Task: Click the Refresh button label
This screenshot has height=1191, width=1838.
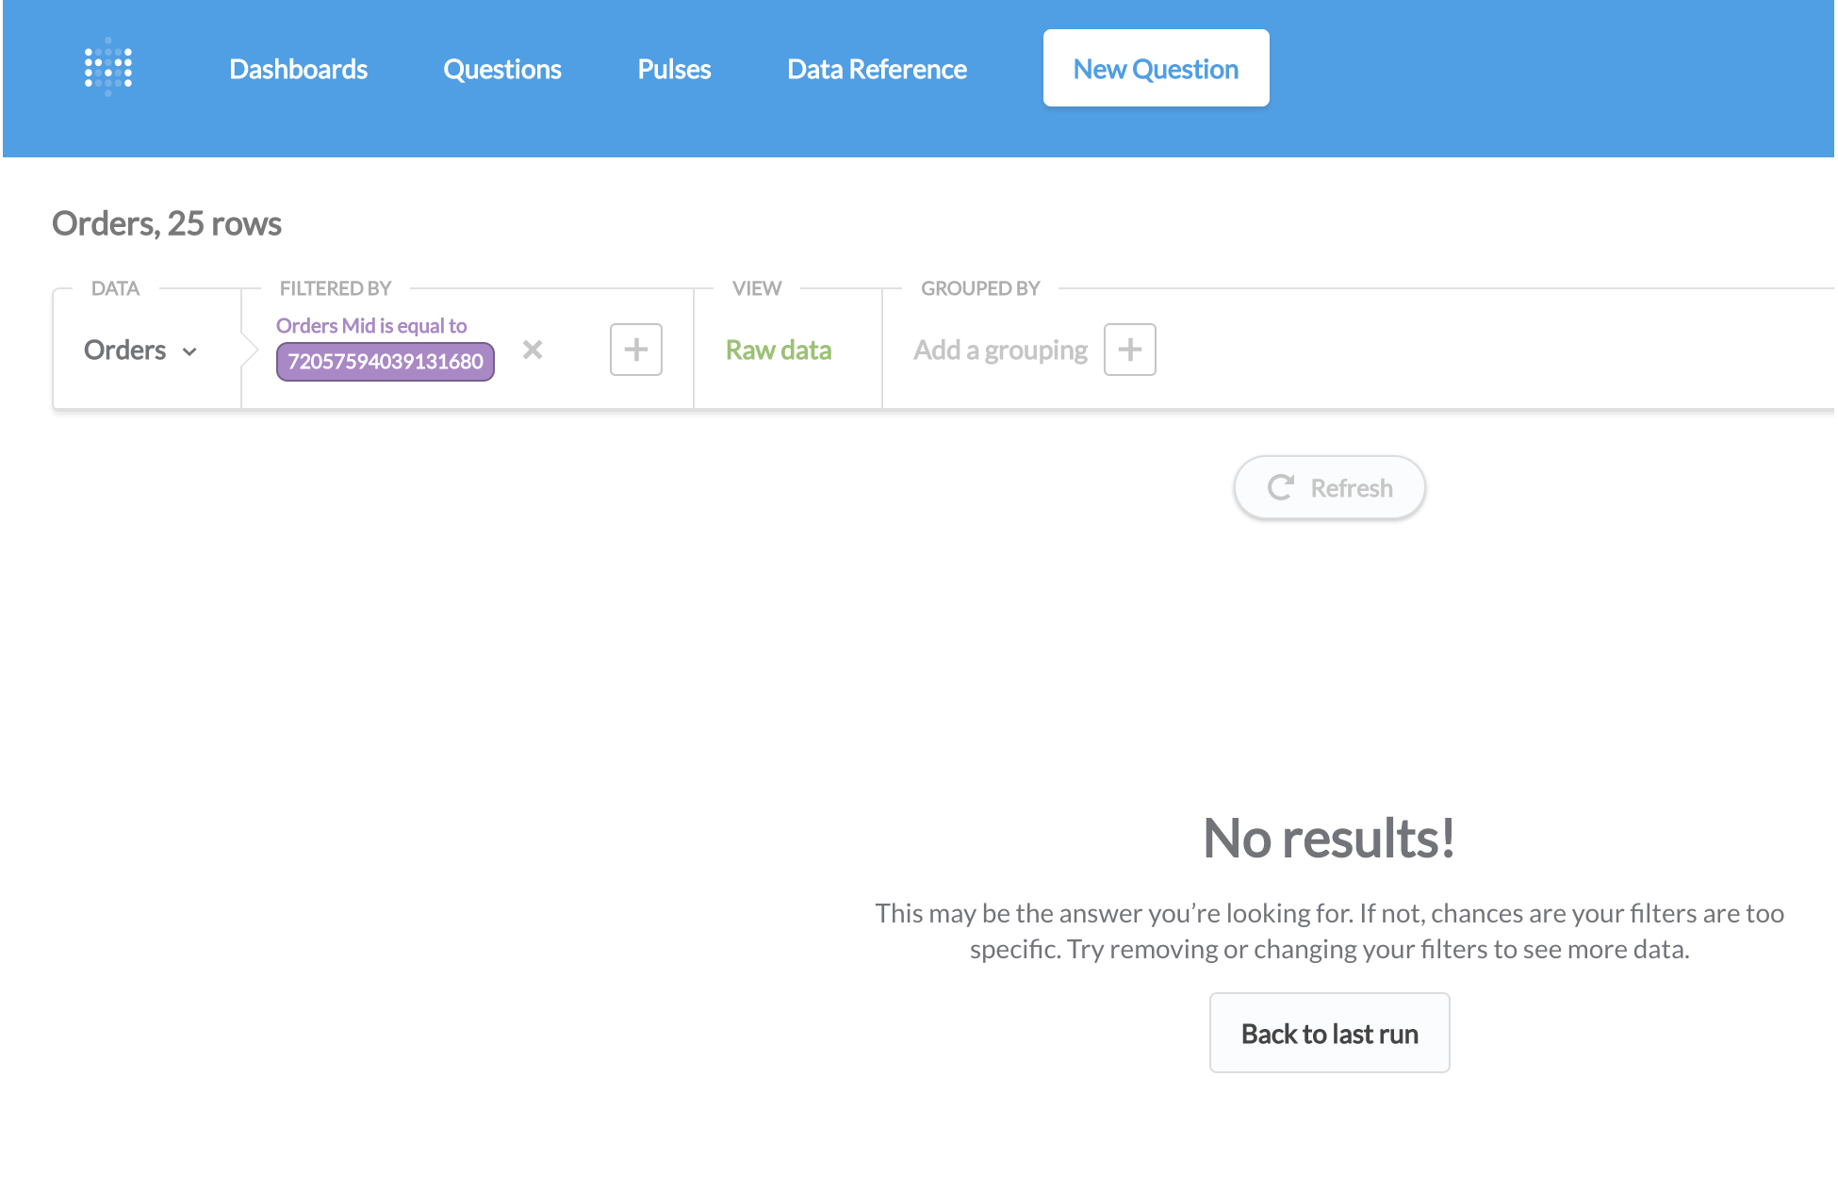Action: [1351, 487]
